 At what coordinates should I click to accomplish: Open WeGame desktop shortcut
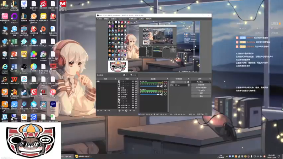pos(5,81)
